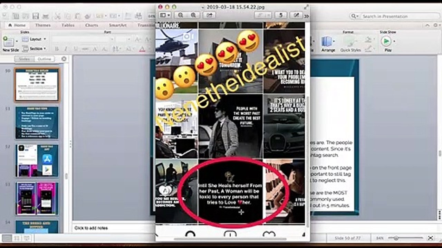Share the image from Preview toolbar
Image resolution: width=442 pixels, height=248 pixels.
click(x=209, y=15)
